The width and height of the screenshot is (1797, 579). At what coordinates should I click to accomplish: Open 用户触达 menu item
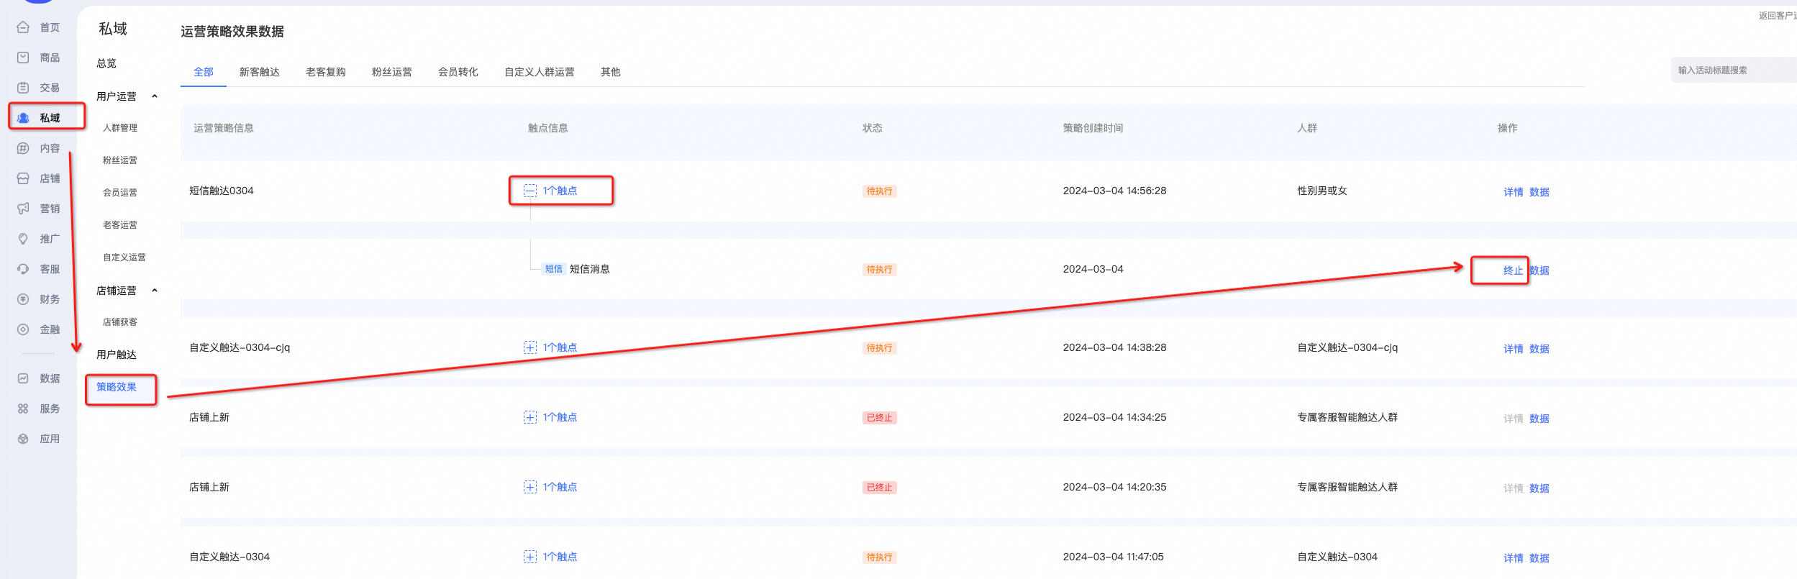[x=117, y=355]
